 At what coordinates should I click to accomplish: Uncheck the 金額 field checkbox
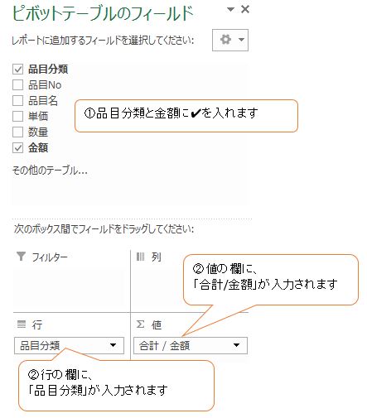[17, 148]
